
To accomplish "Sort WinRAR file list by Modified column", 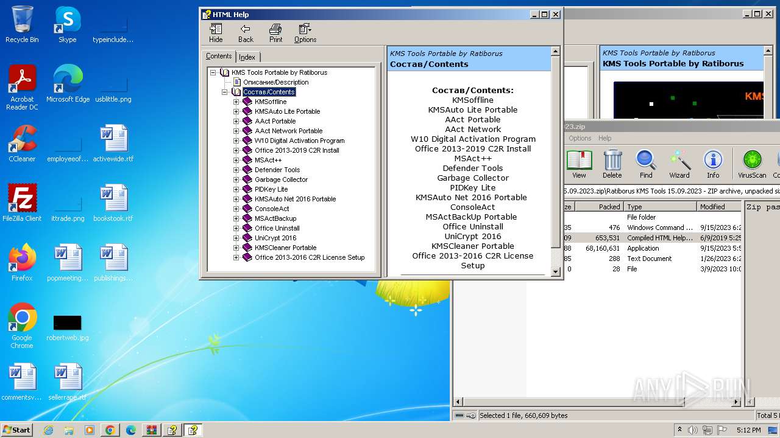I will (x=720, y=207).
